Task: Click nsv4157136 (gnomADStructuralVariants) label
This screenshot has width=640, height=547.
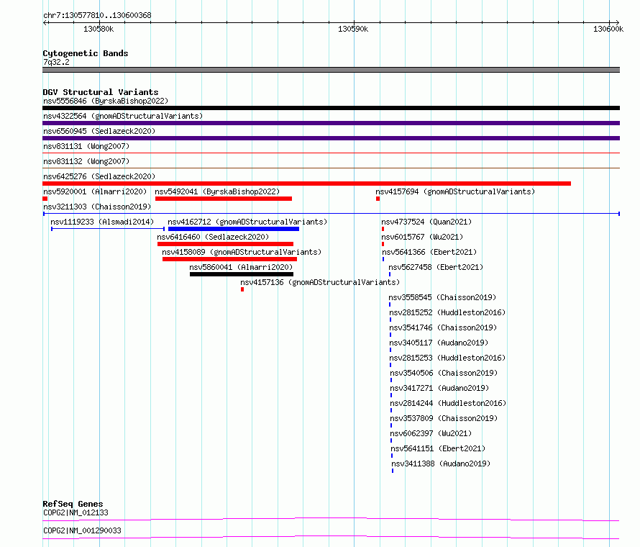Action: [x=320, y=282]
